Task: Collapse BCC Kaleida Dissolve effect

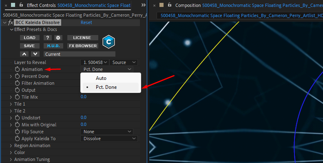Action: (5, 23)
